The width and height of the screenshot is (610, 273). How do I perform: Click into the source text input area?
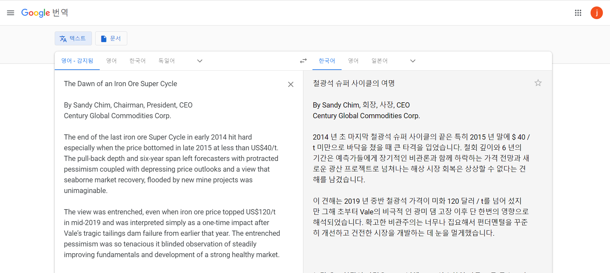click(172, 169)
